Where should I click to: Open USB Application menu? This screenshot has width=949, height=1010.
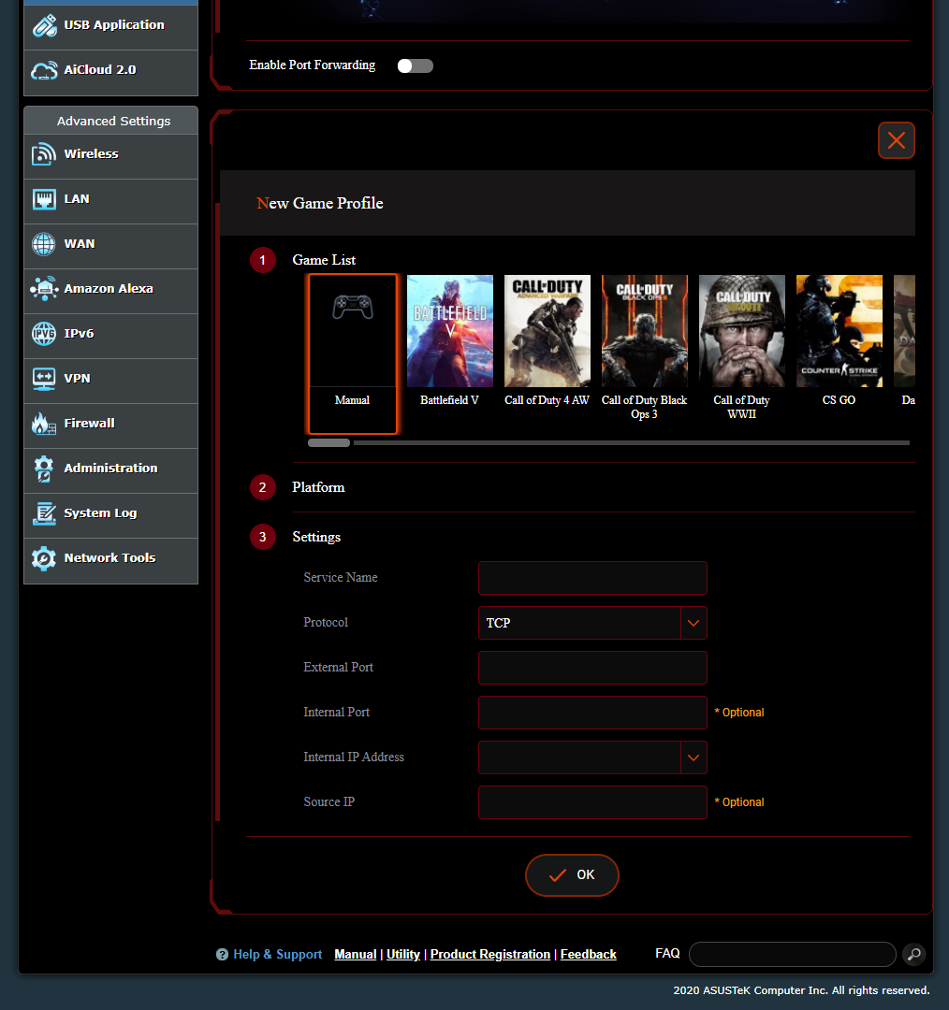click(x=110, y=26)
